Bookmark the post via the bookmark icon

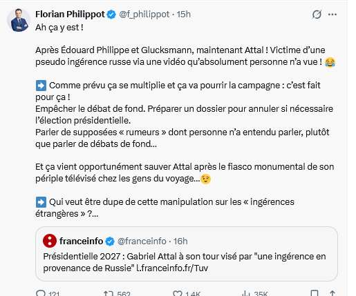click(315, 293)
